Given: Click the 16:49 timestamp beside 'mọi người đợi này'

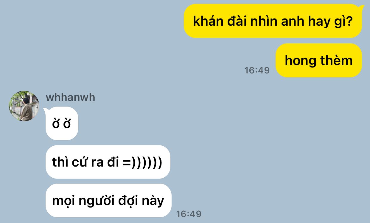Looking at the screenshot, I should pyautogui.click(x=189, y=214).
